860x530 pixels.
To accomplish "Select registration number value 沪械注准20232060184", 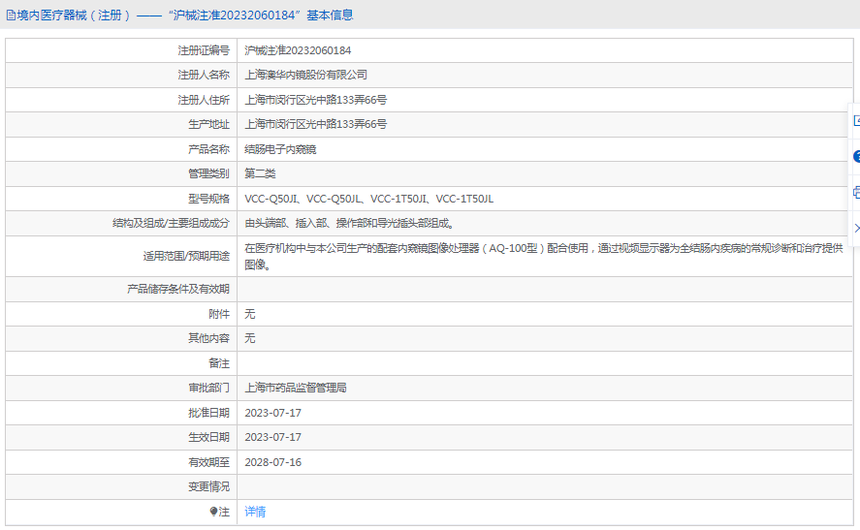I will (298, 50).
